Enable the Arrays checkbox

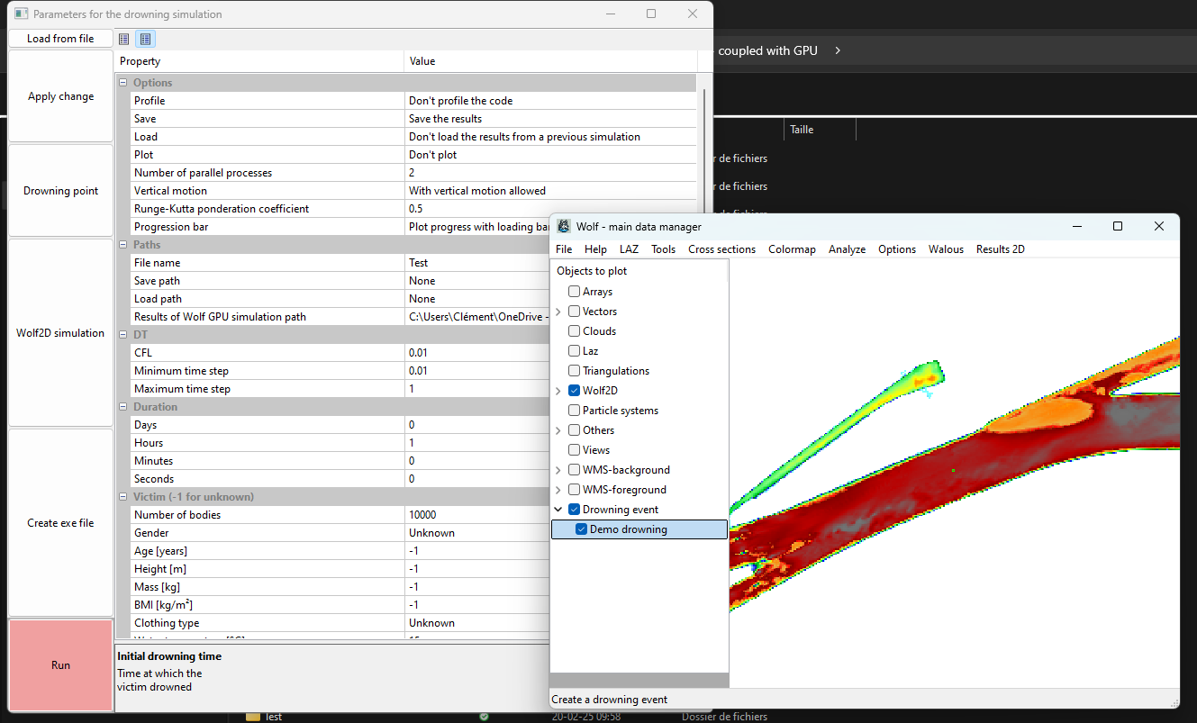click(574, 292)
